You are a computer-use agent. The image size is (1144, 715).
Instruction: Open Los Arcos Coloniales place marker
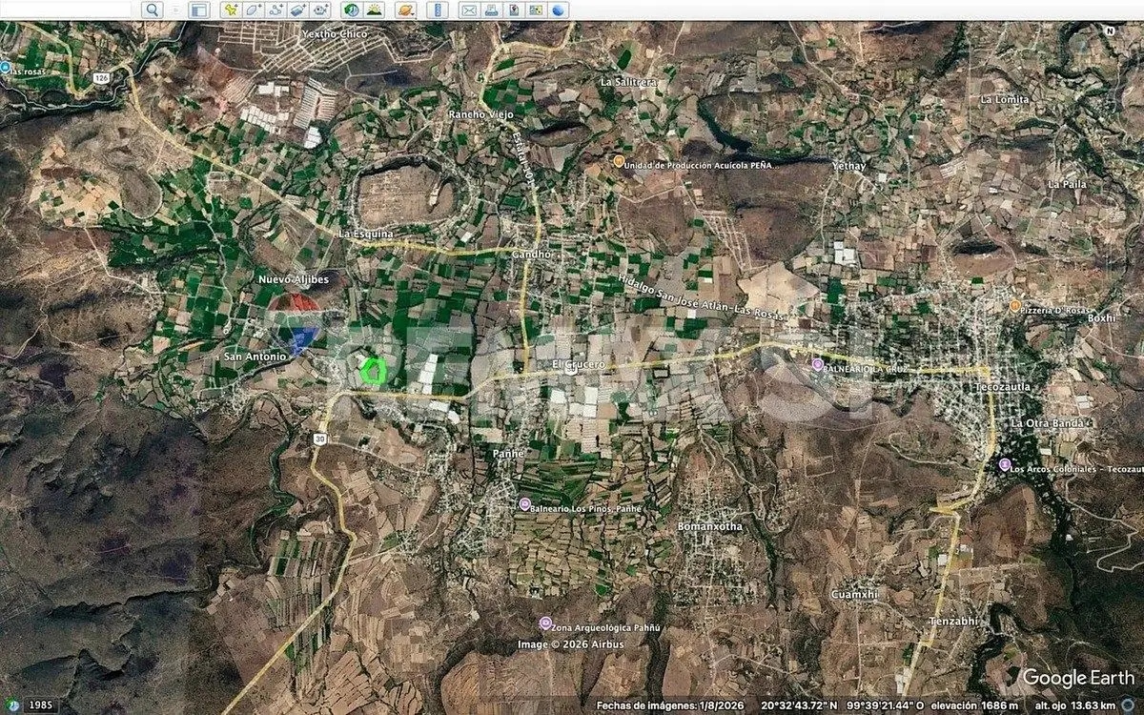pos(1004,464)
